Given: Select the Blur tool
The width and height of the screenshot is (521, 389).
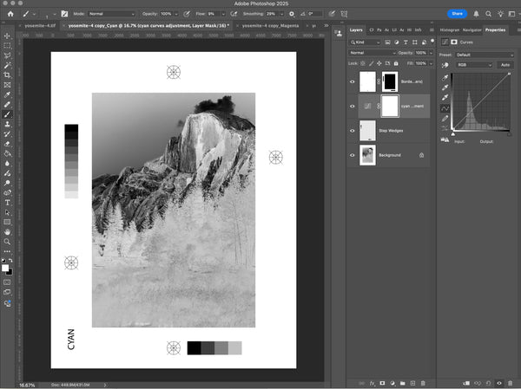Looking at the screenshot, I should point(7,164).
